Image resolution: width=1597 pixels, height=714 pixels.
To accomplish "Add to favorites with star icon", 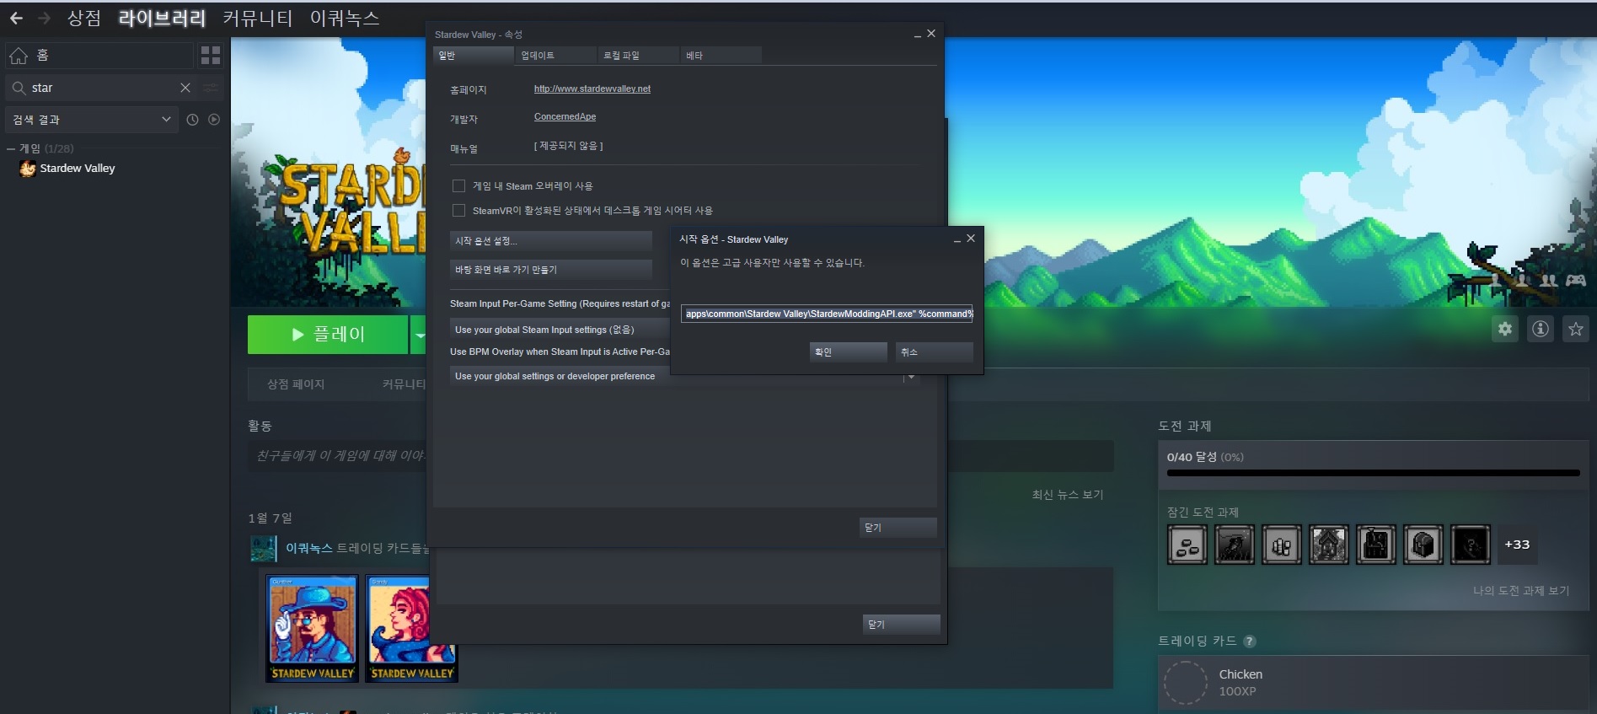I will pos(1576,329).
